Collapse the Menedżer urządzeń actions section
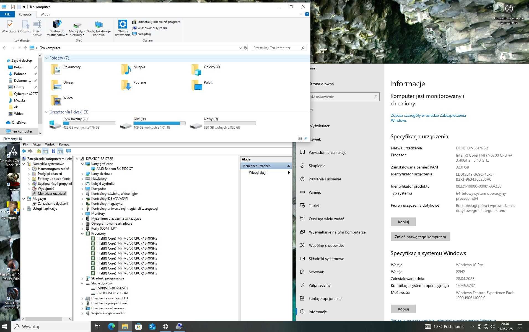 [289, 166]
